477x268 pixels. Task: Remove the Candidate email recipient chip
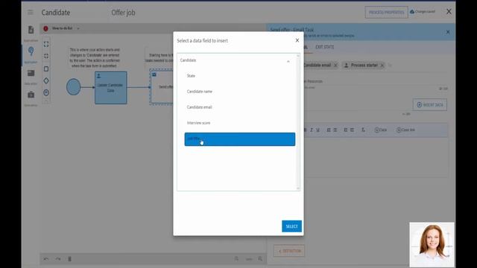coord(335,66)
